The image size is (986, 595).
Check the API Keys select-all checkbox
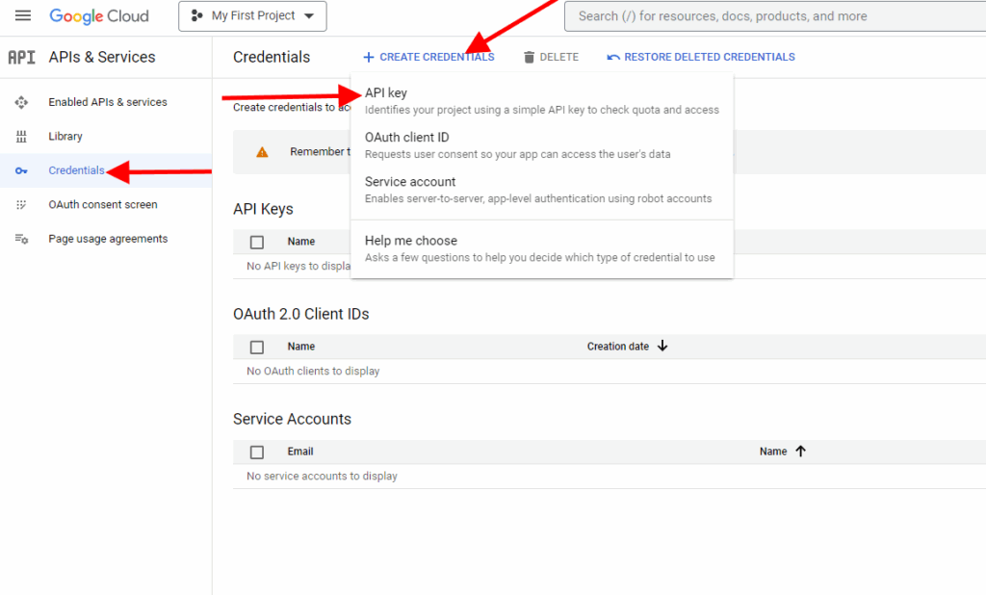[257, 243]
